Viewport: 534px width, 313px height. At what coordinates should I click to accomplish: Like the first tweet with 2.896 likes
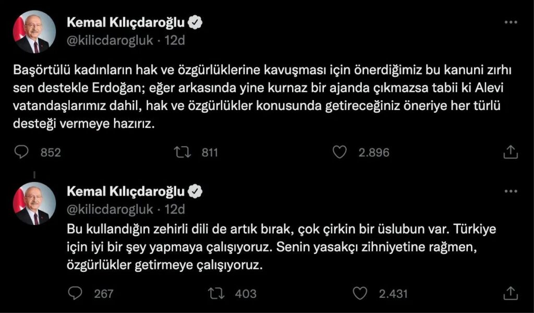pyautogui.click(x=340, y=152)
